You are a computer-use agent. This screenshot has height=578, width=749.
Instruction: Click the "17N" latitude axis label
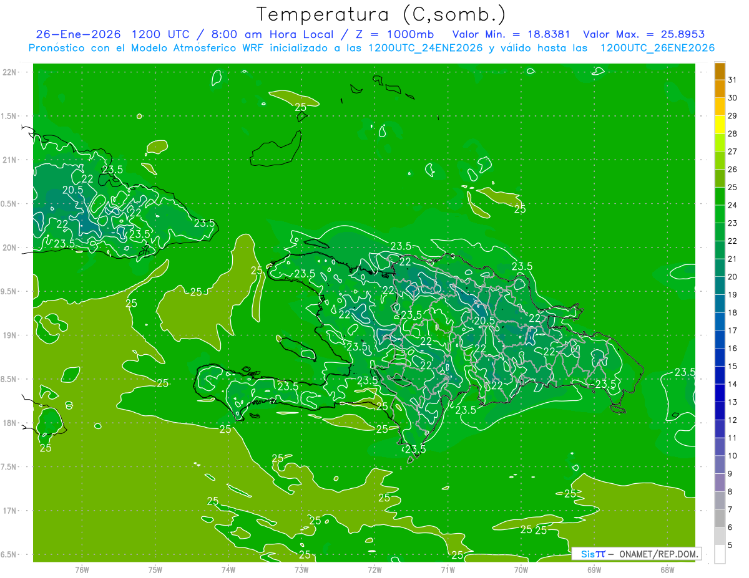point(10,511)
